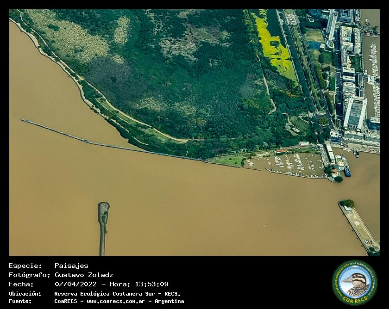
Task: Click the concrete pier at the bottom right
Action: [x=359, y=228]
